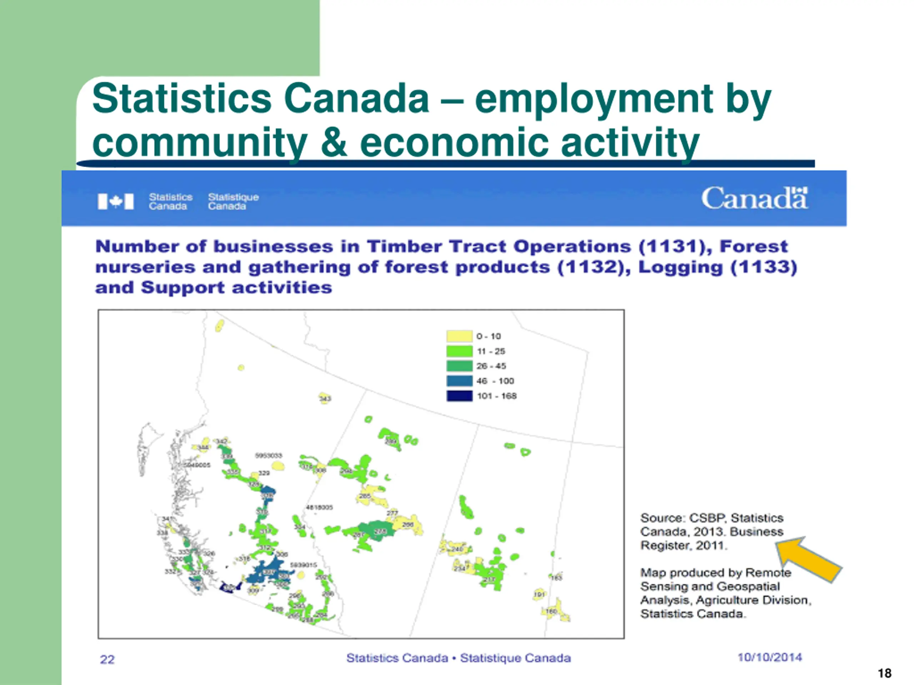Image resolution: width=914 pixels, height=685 pixels.
Task: Click the yellow map region labeled '160'
Action: tap(552, 611)
